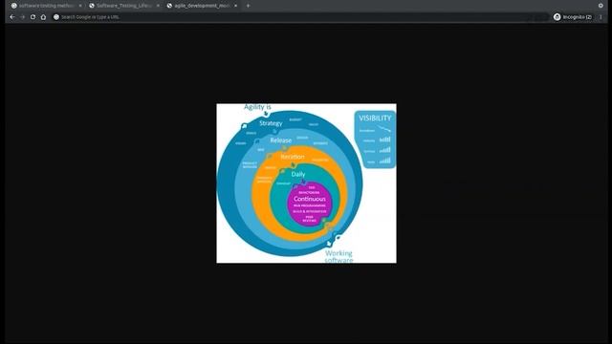
Task: Switch to the Software_Testing_Life tab
Action: (124, 6)
